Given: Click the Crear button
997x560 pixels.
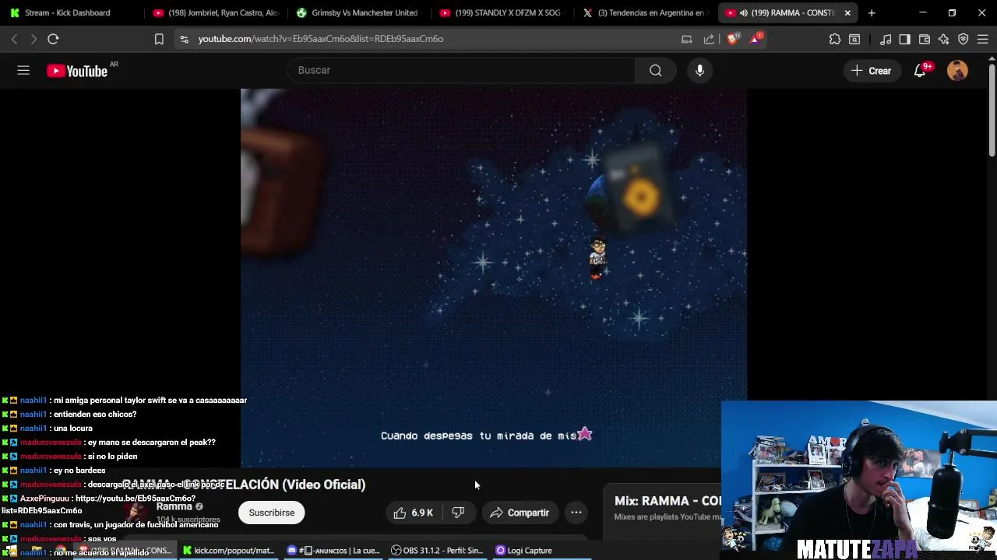Looking at the screenshot, I should coord(872,71).
